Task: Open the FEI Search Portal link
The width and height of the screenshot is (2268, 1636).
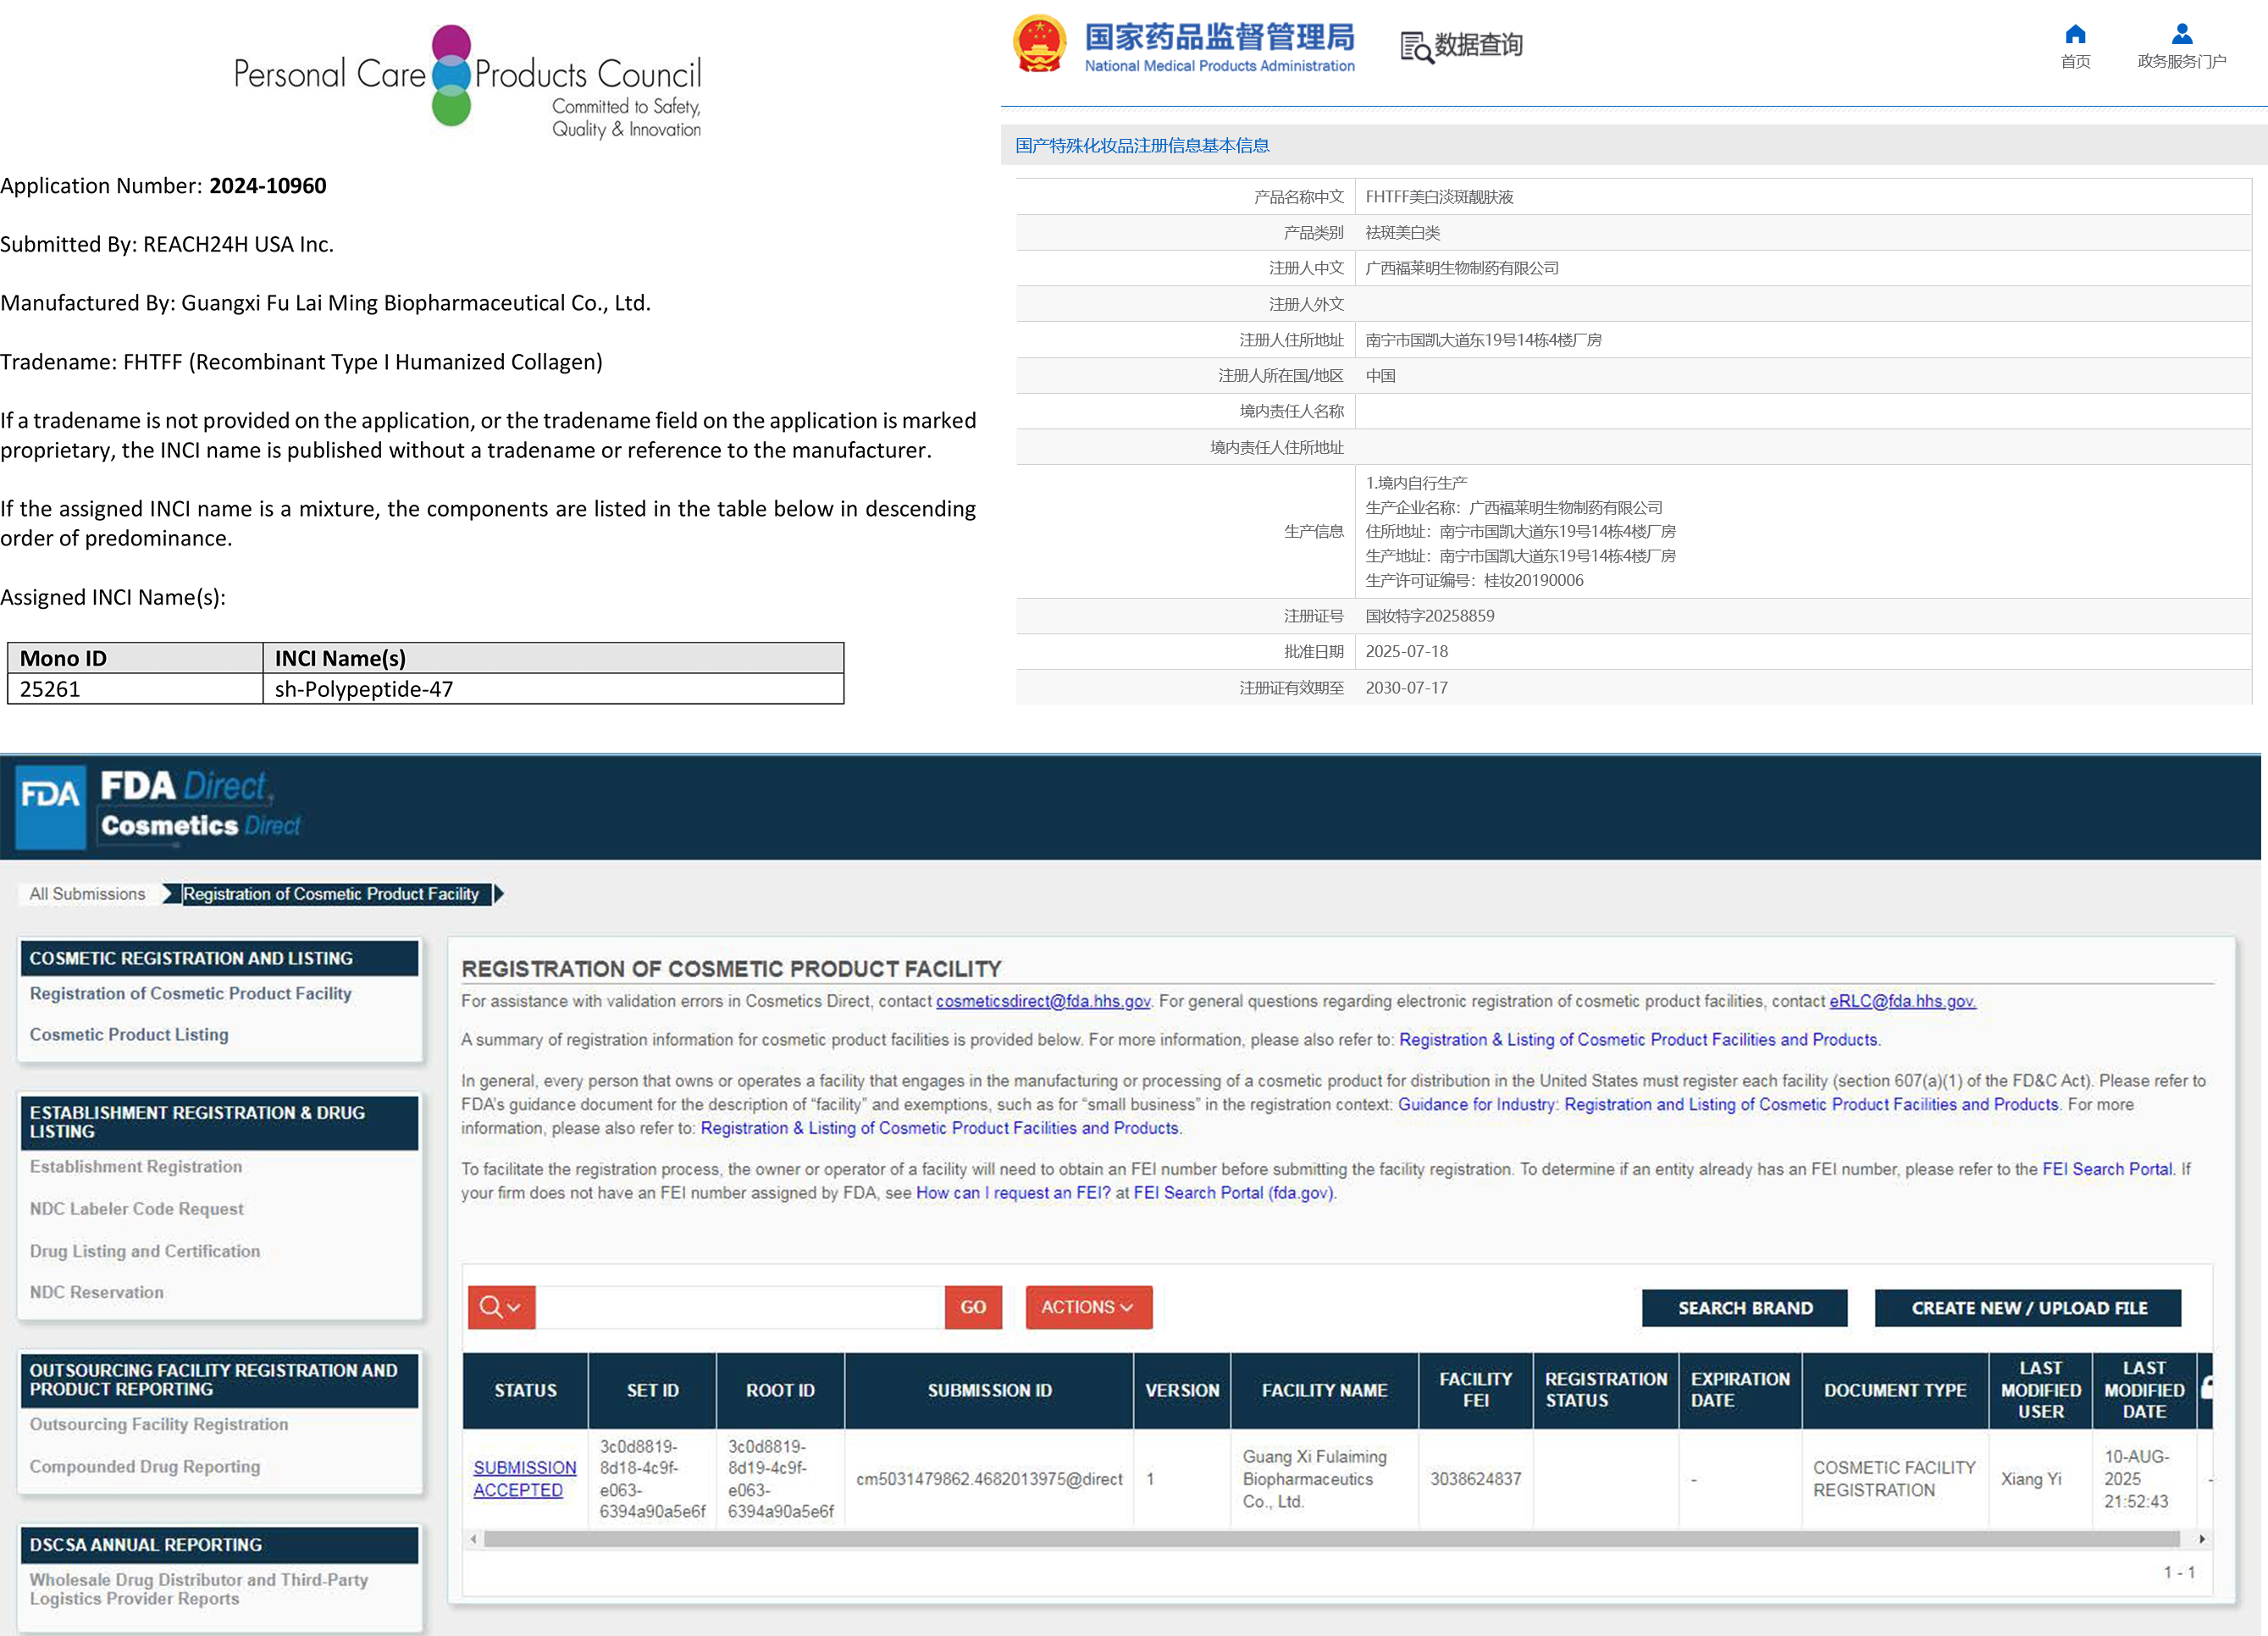Action: [2106, 1169]
